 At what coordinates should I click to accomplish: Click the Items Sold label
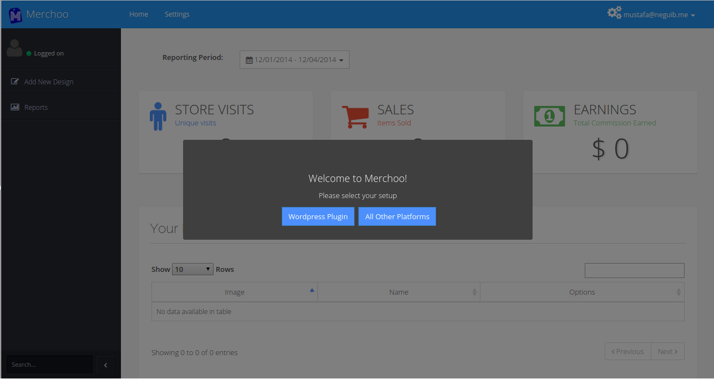pos(394,123)
